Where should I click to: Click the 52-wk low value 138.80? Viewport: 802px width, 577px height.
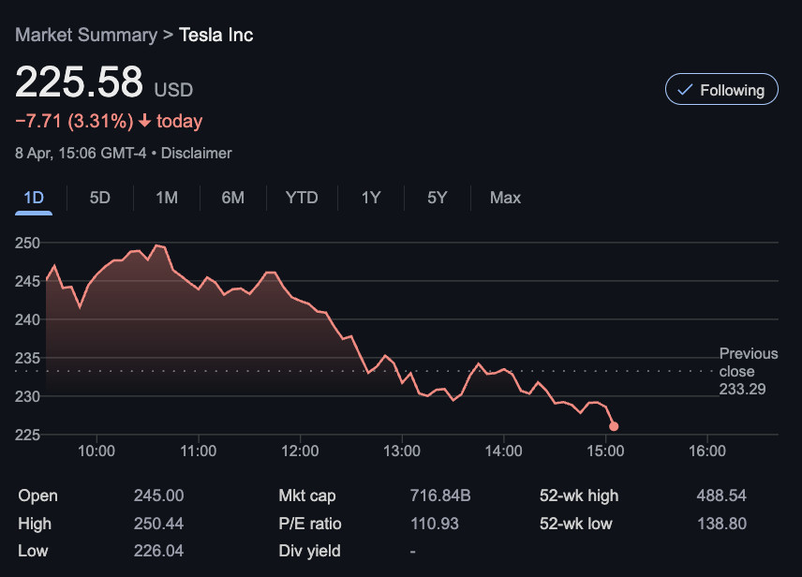721,524
